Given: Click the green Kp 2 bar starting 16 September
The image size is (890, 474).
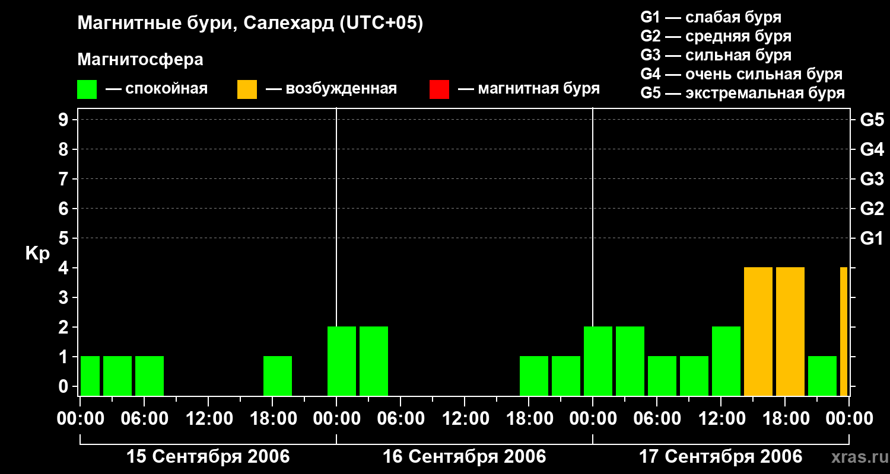Looking at the screenshot, I should tap(342, 361).
